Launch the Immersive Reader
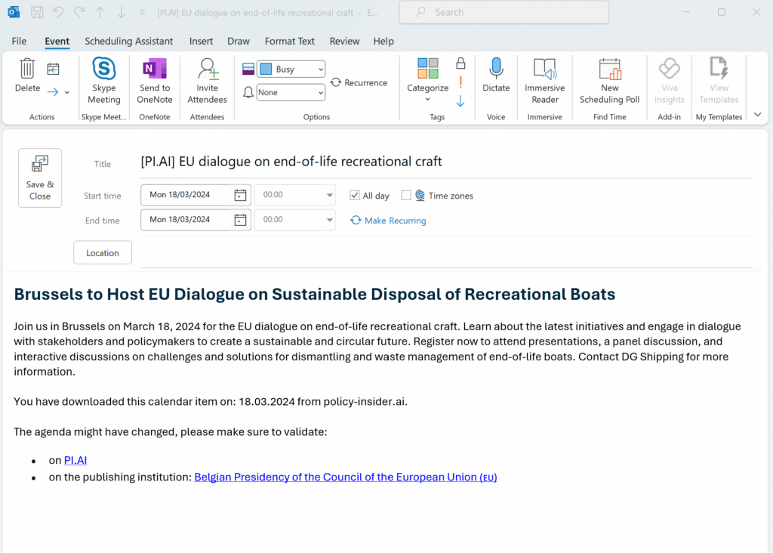773x553 pixels. pos(544,79)
